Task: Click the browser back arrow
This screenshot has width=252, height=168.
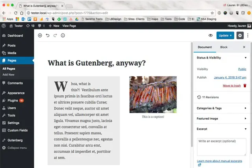Action: pyautogui.click(x=4, y=13)
